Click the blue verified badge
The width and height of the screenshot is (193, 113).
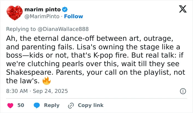[65, 9]
